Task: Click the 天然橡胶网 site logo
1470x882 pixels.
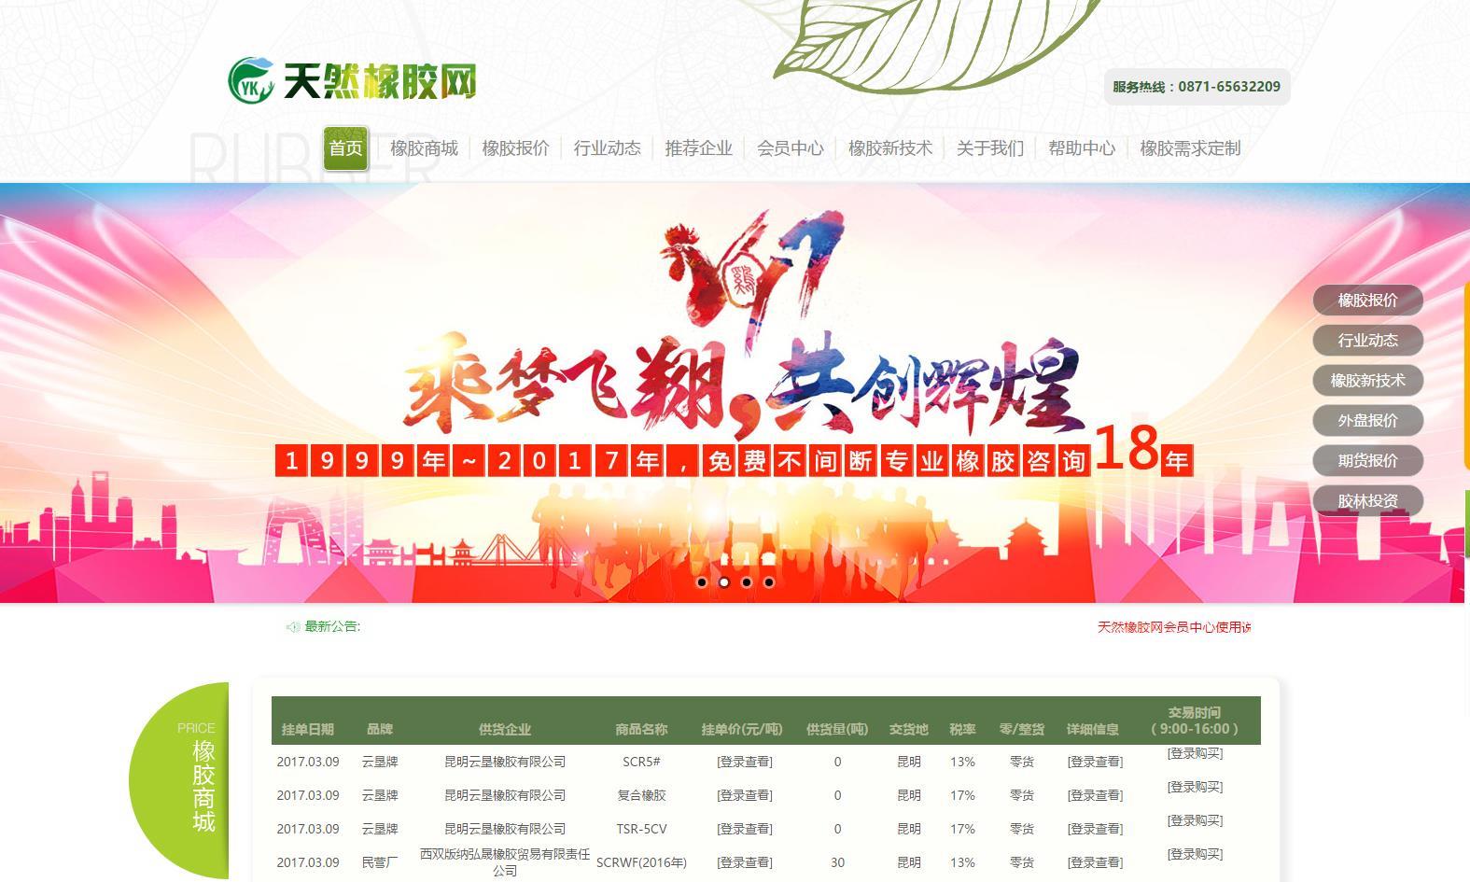Action: point(352,80)
